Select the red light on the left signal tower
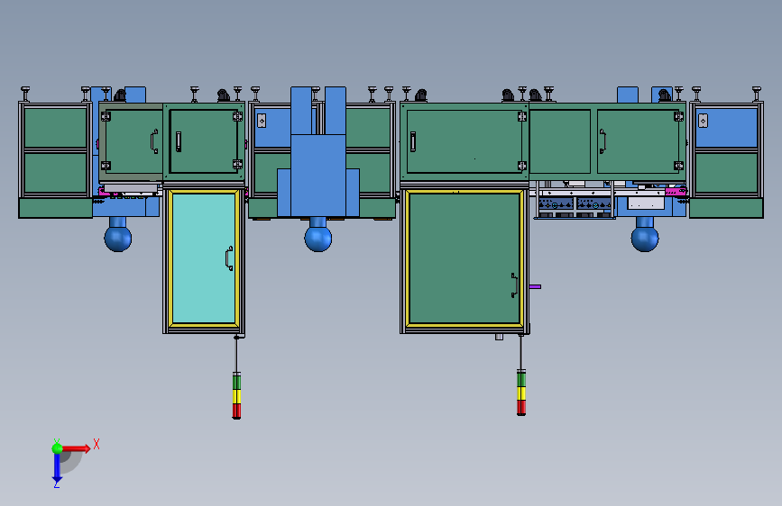This screenshot has height=506, width=782. click(236, 411)
